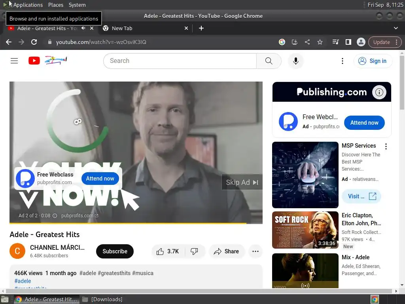Reload the YouTube page

[x=34, y=42]
